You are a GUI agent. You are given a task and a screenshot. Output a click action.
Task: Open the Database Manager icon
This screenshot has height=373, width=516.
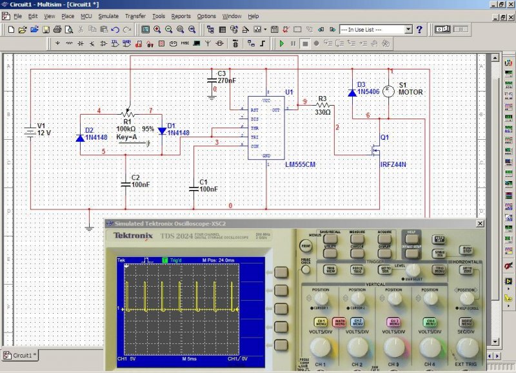[x=234, y=30]
